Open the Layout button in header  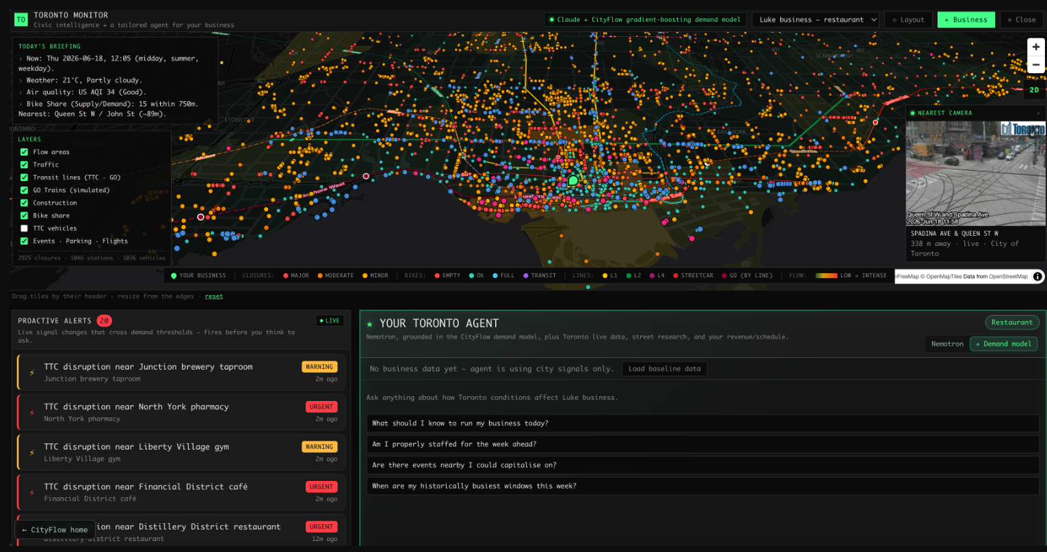coord(908,20)
